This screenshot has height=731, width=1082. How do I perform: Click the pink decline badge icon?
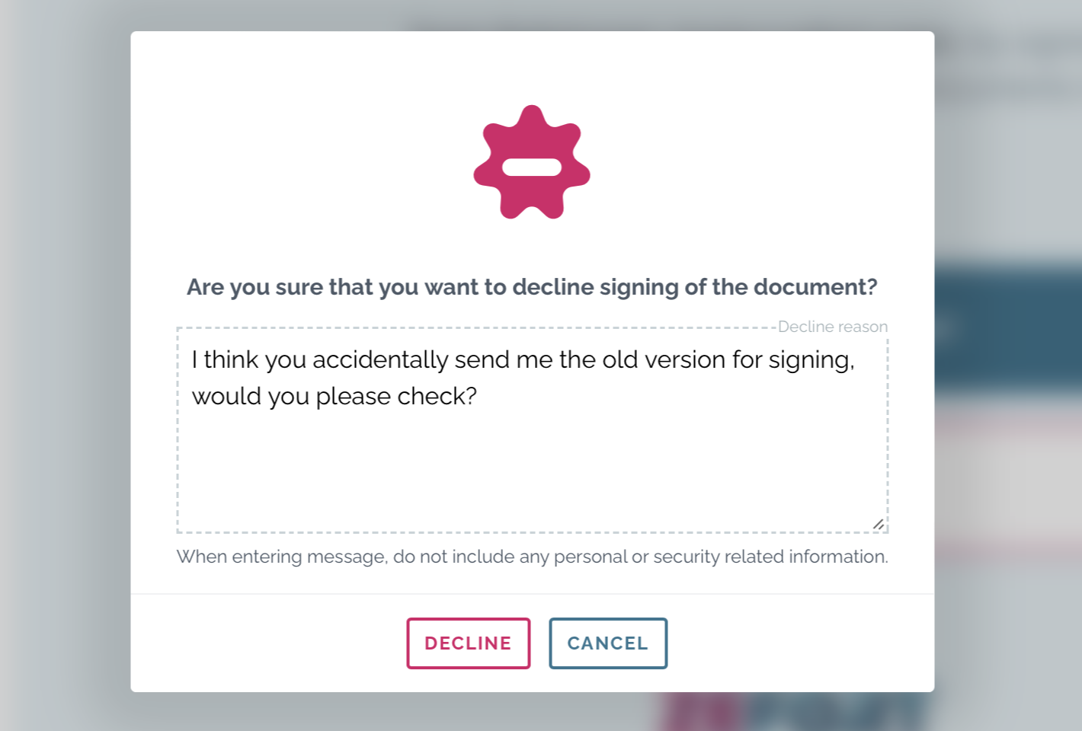pos(532,162)
